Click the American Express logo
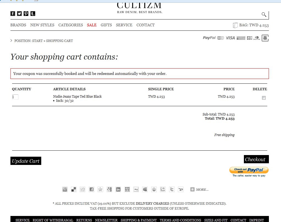Image resolution: width=281 pixels, height=222 pixels. pos(241,38)
